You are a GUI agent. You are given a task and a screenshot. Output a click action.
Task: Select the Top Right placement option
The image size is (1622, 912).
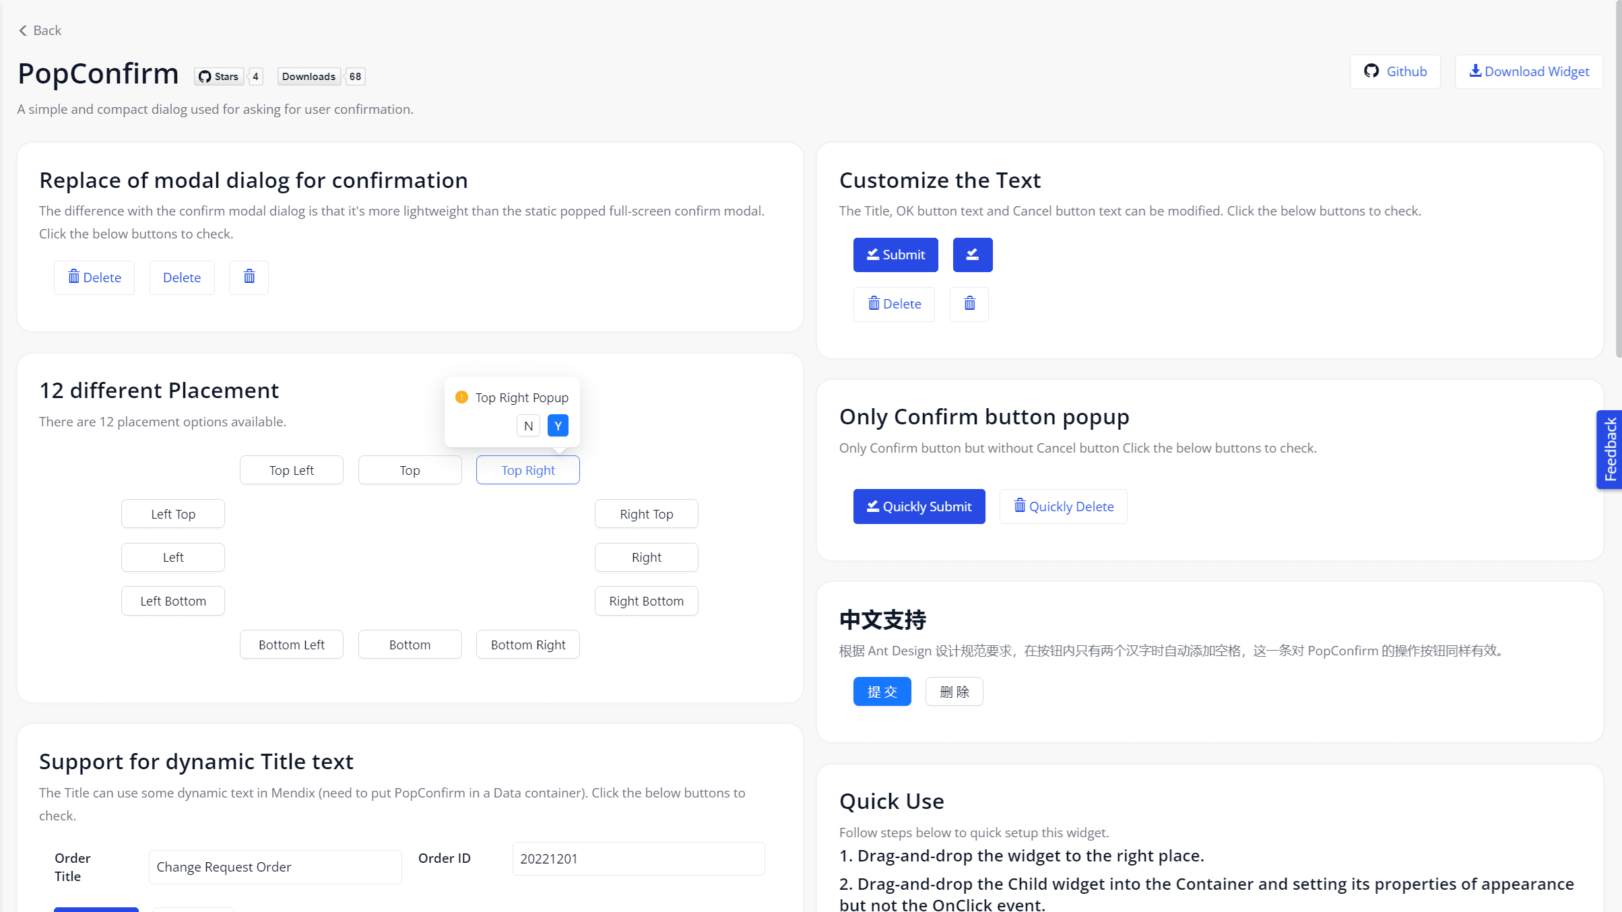(527, 469)
